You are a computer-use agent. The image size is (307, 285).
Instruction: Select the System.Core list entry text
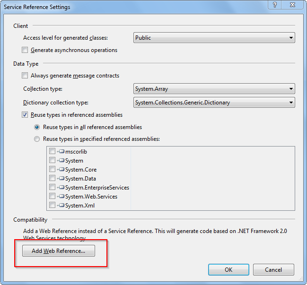point(81,170)
